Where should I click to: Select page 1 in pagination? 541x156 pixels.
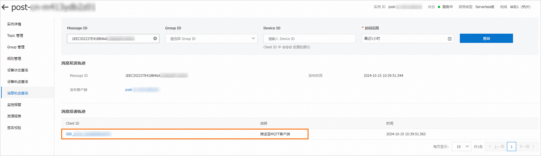click(511, 147)
